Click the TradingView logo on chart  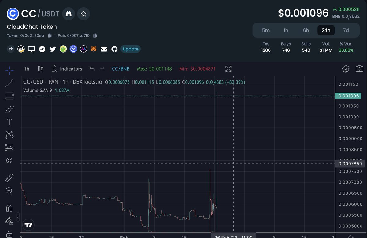[x=28, y=225]
